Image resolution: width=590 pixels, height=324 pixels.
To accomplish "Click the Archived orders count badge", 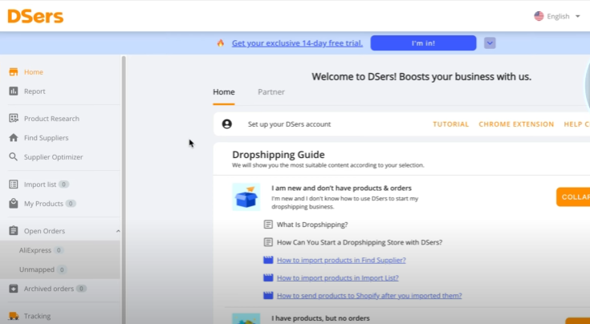I will (x=81, y=289).
